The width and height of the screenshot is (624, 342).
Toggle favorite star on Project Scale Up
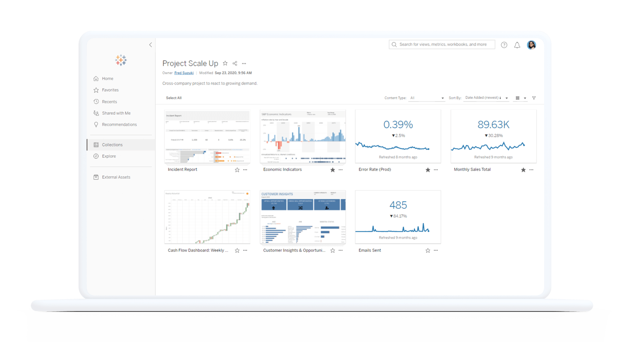[225, 63]
